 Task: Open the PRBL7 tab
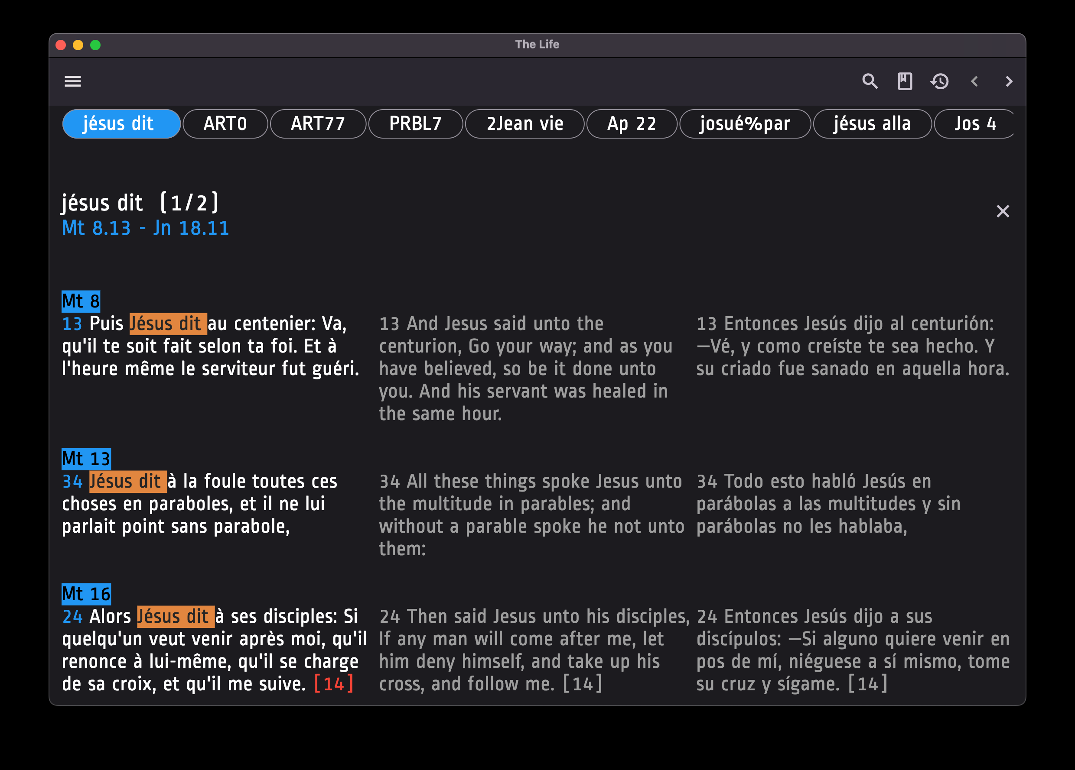pos(415,124)
